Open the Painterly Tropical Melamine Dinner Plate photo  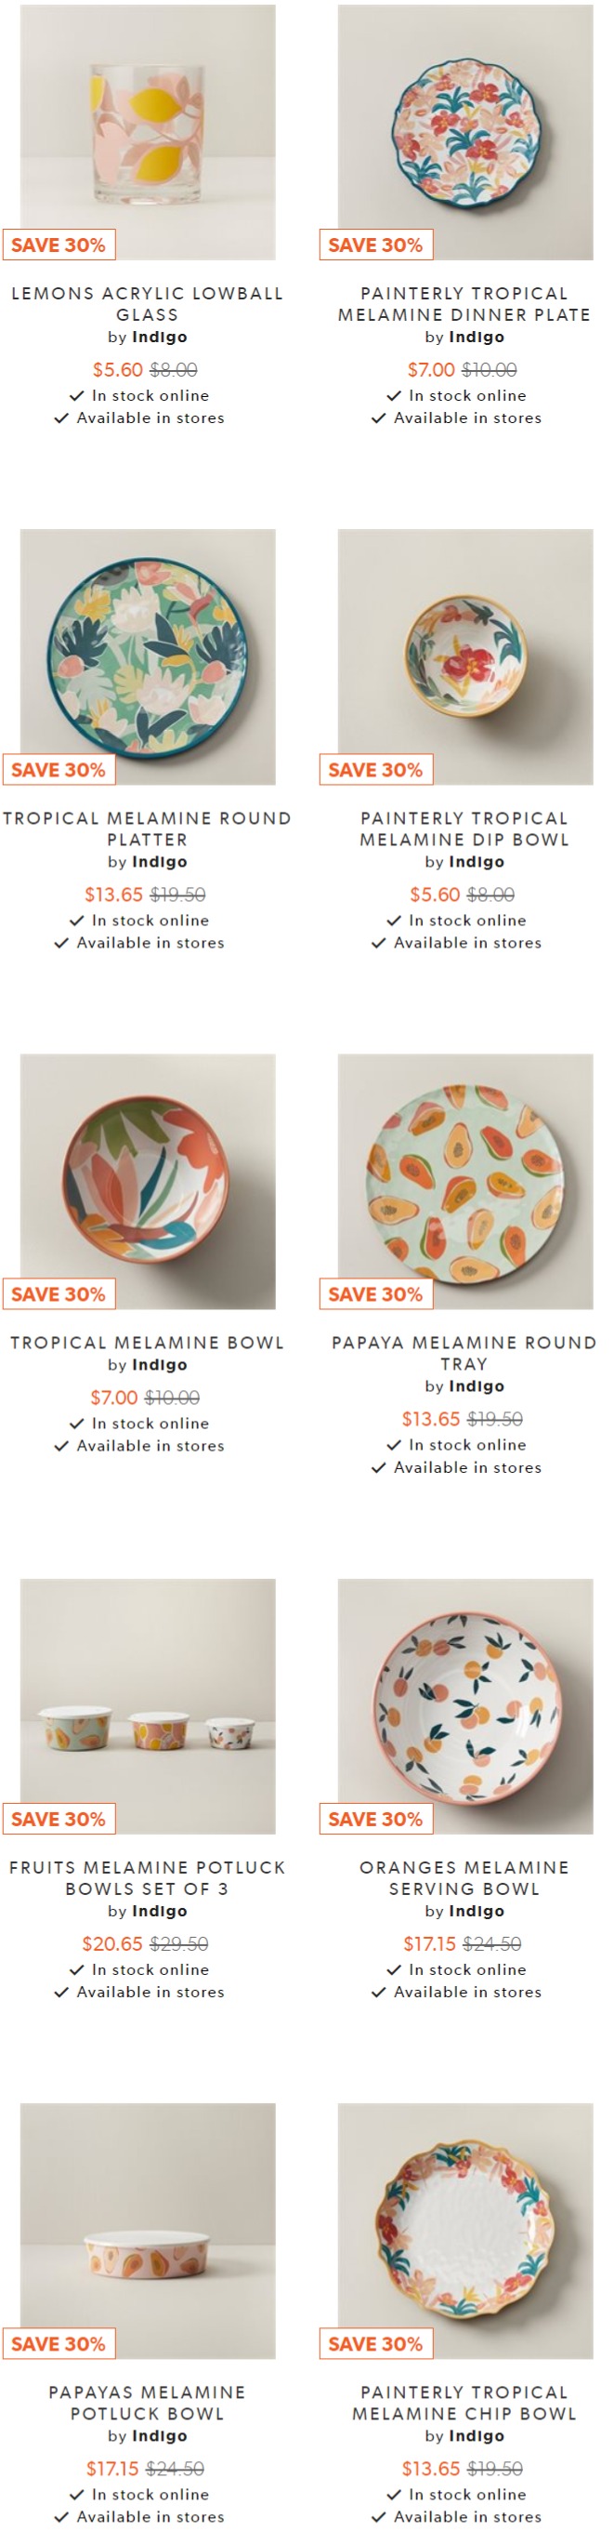click(465, 133)
